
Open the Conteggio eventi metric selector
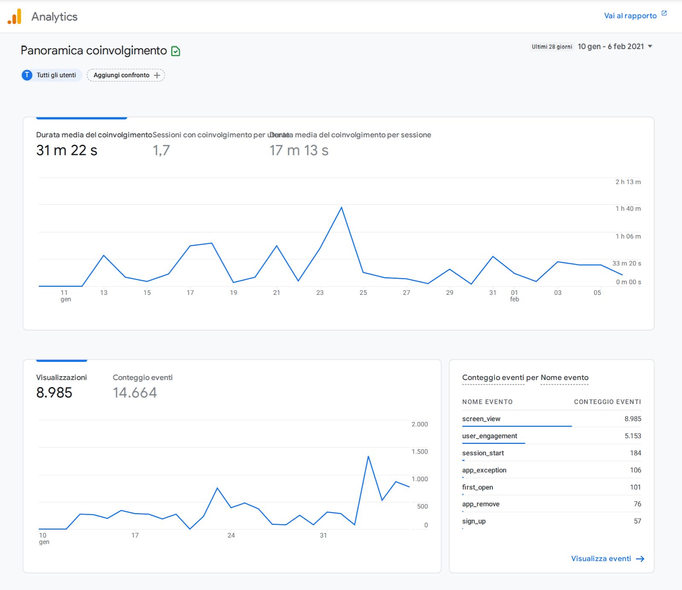tap(493, 378)
